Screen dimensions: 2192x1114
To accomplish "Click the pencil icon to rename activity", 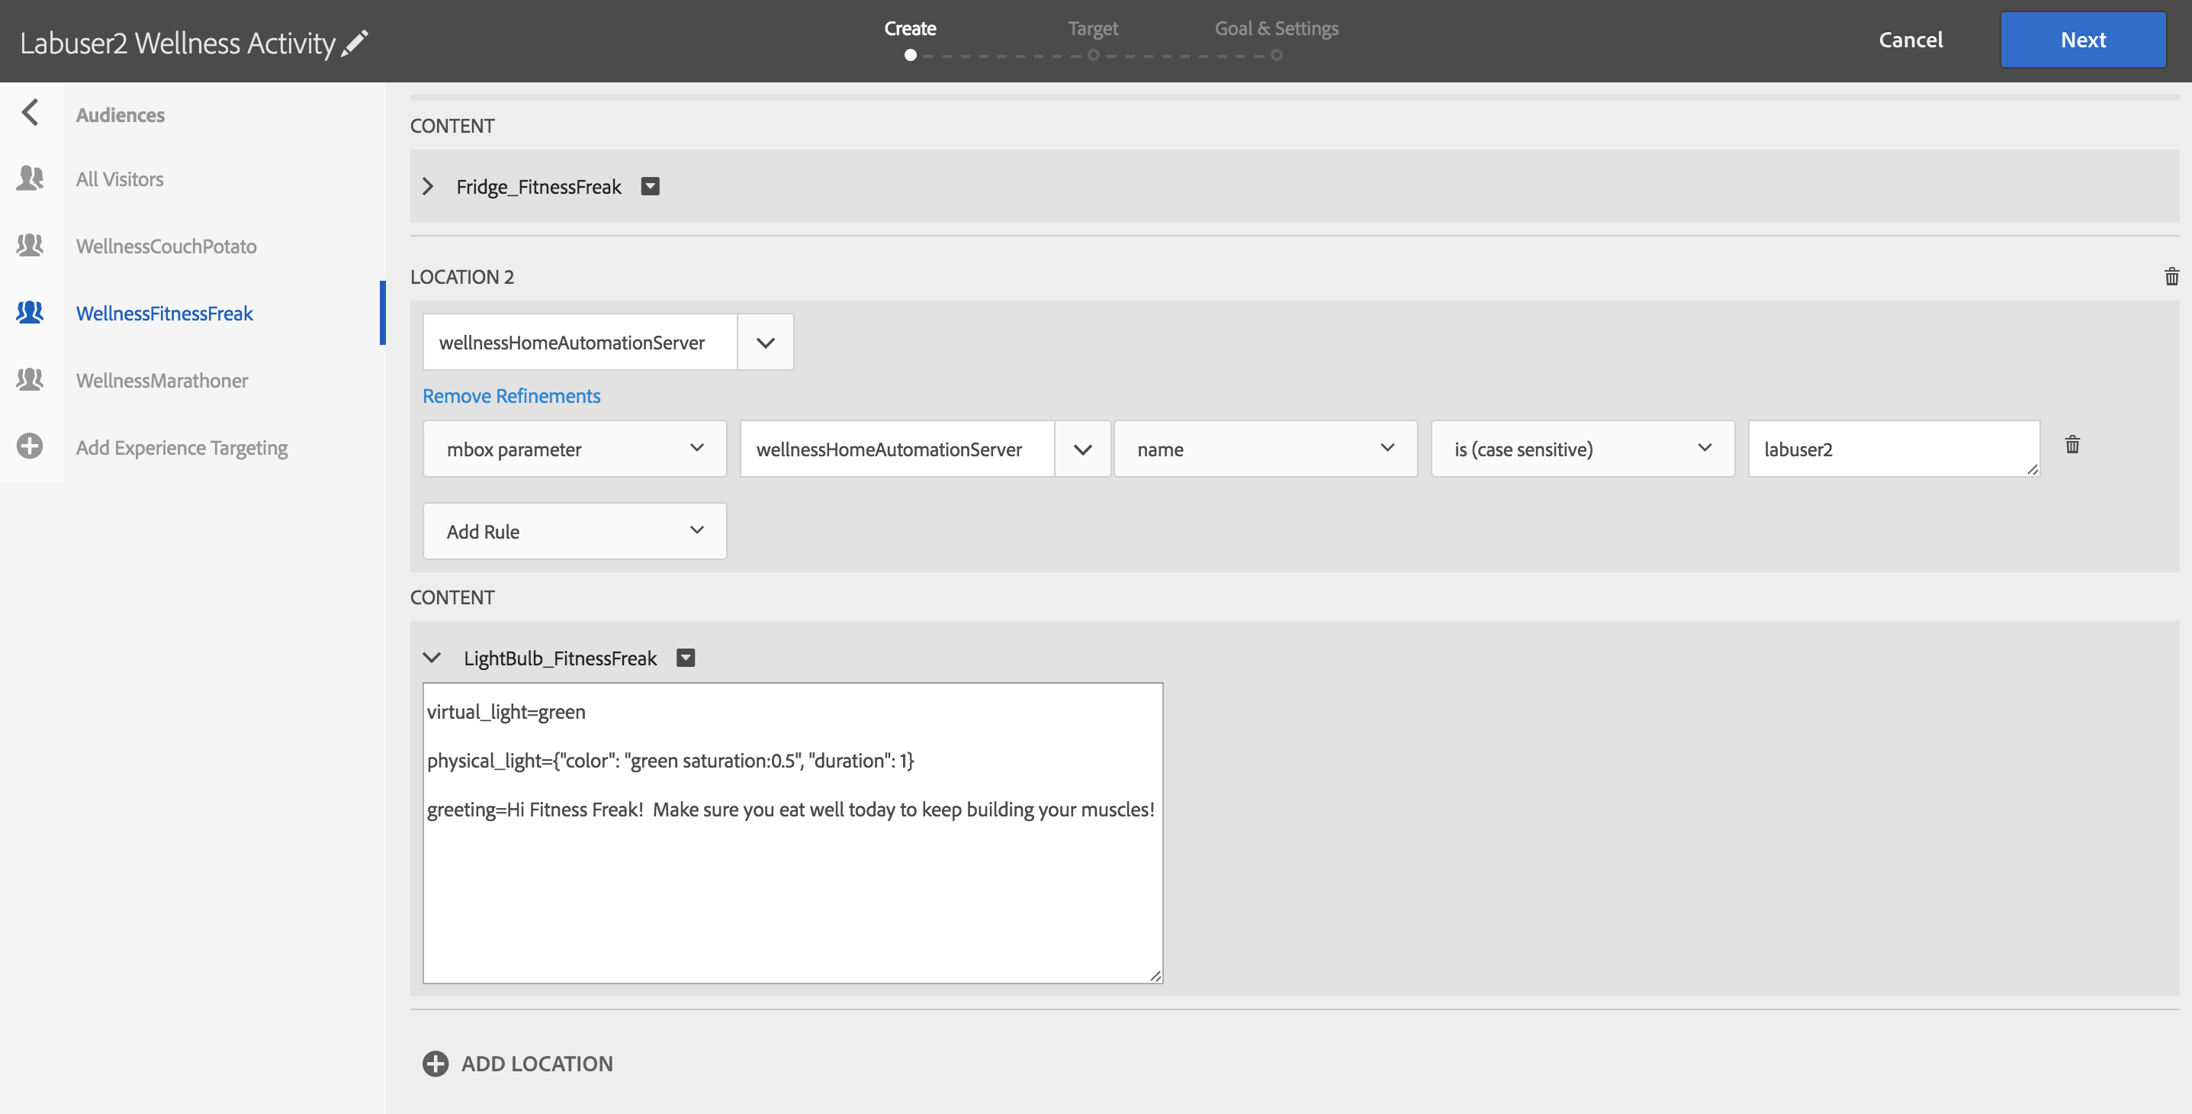I will click(x=355, y=43).
